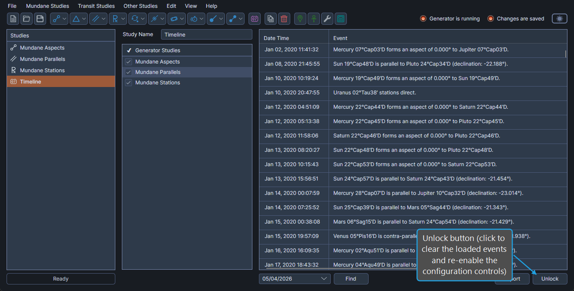574x291 pixels.
Task: Click the wrench settings icon
Action: tap(327, 19)
